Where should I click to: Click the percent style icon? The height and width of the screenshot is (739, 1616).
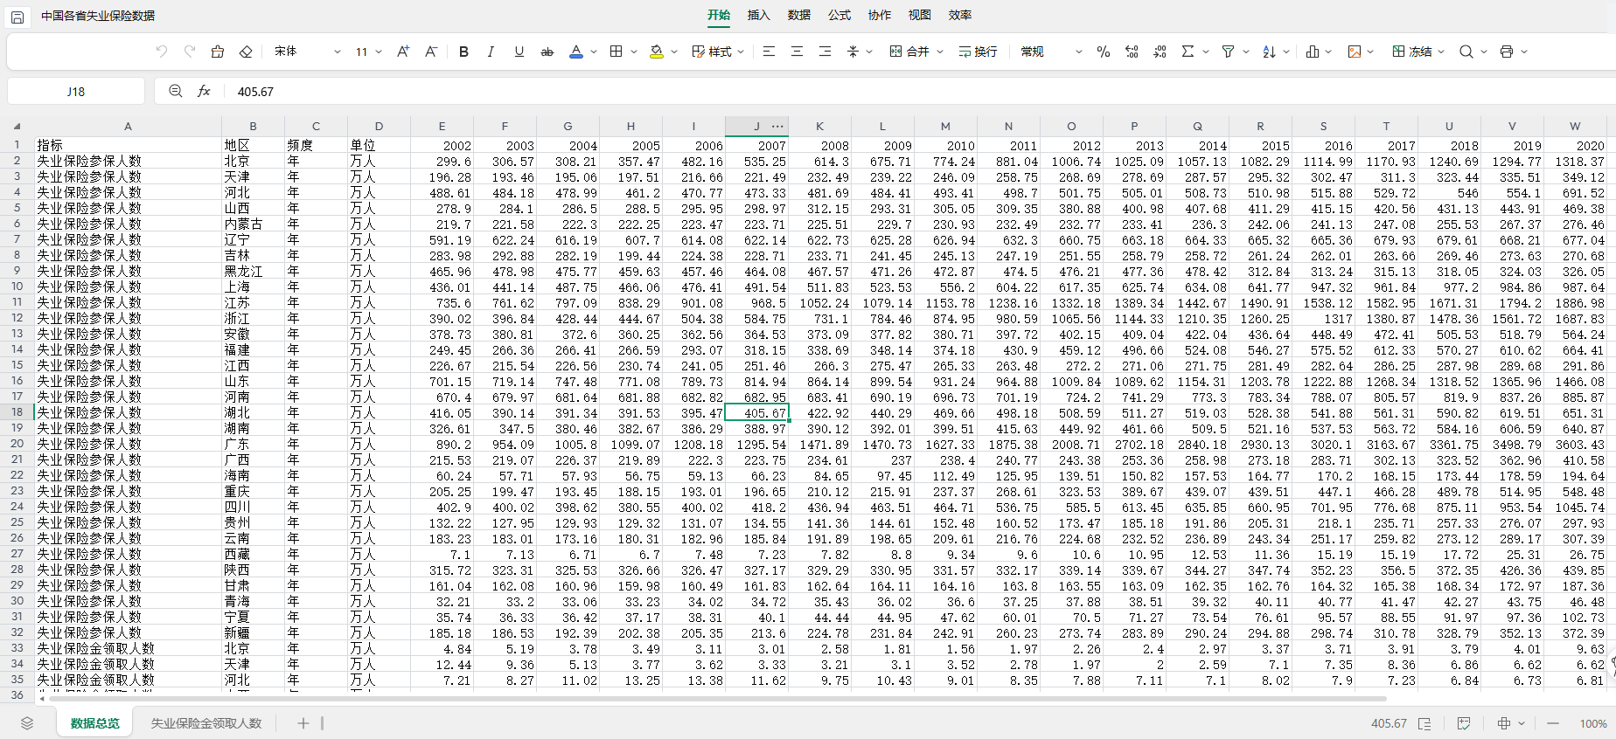click(1103, 52)
